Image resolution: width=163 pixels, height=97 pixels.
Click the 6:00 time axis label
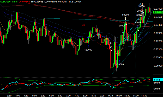[x=51, y=95]
